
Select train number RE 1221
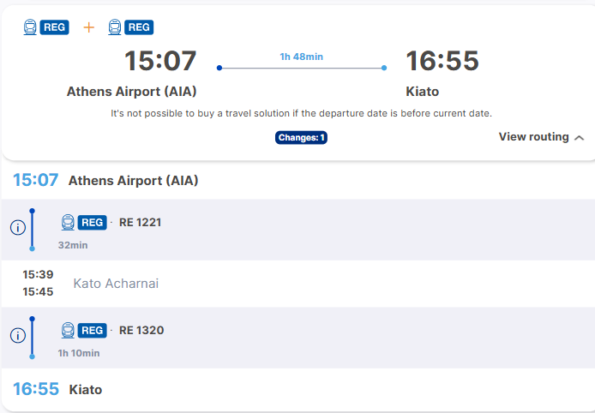click(x=140, y=222)
